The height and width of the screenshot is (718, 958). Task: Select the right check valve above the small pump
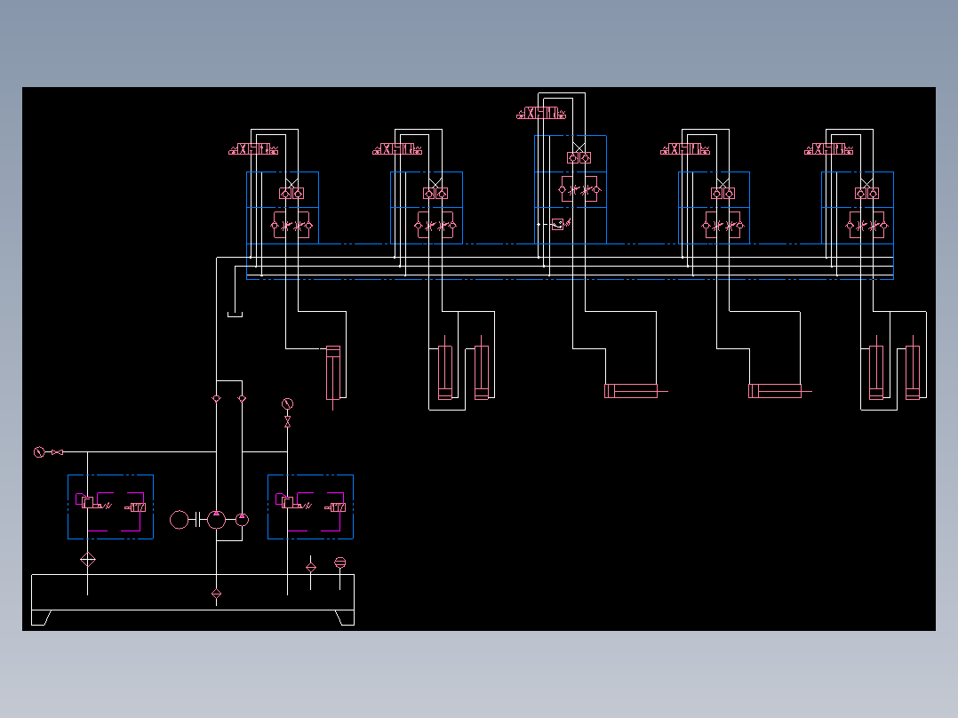tap(242, 398)
